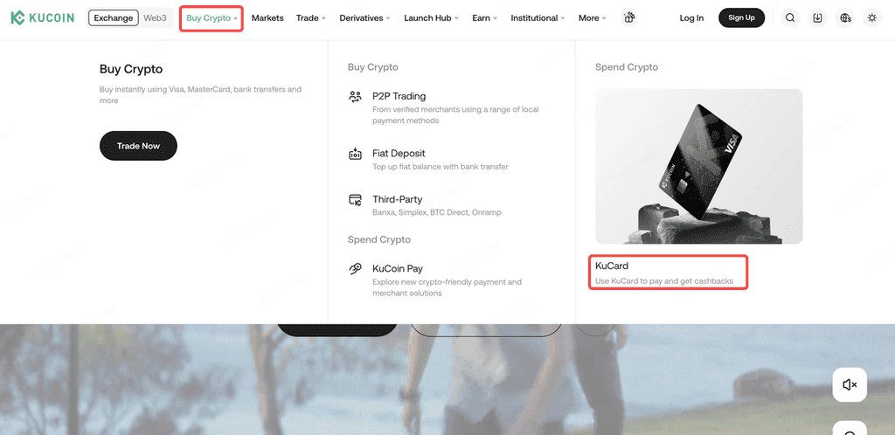This screenshot has width=895, height=435.
Task: Click 'Top up fiat balance with bank transfer'
Action: [x=441, y=167]
